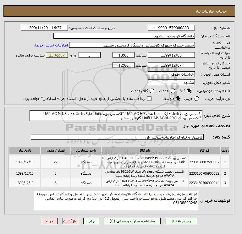Viewport: 242px width, 234px height.
Task: Click delivery city field مشهد
Action: 171,82
